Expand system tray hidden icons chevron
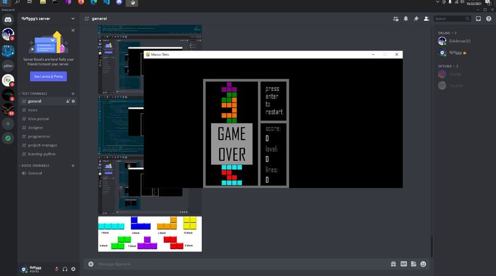The image size is (496, 276). click(x=438, y=2)
